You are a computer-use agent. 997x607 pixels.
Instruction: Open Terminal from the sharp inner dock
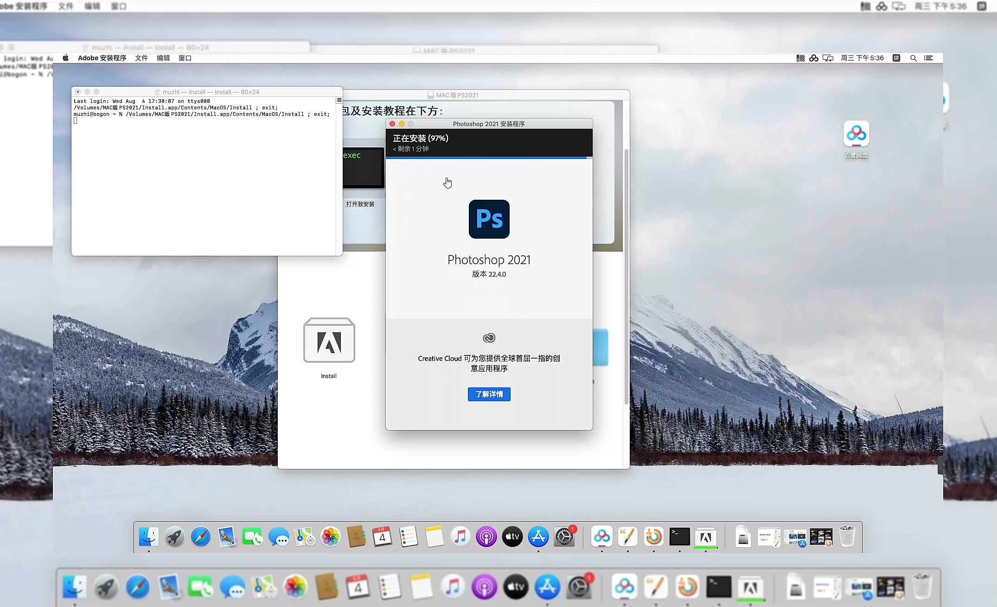680,537
